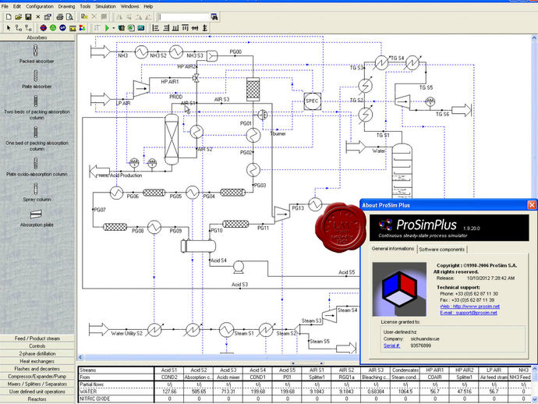Click the support E-mail link
The image size is (538, 404).
point(469,313)
